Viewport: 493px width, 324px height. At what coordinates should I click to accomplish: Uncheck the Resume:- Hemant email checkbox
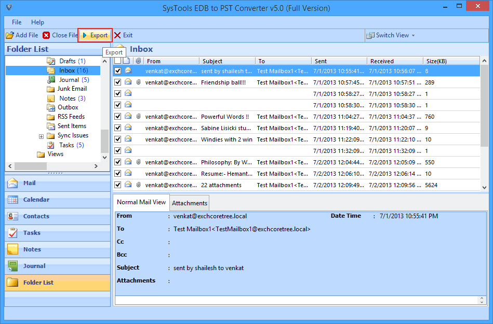117,174
